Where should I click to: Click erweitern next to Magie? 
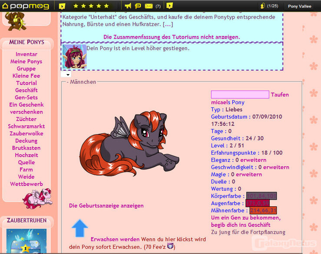(249, 174)
